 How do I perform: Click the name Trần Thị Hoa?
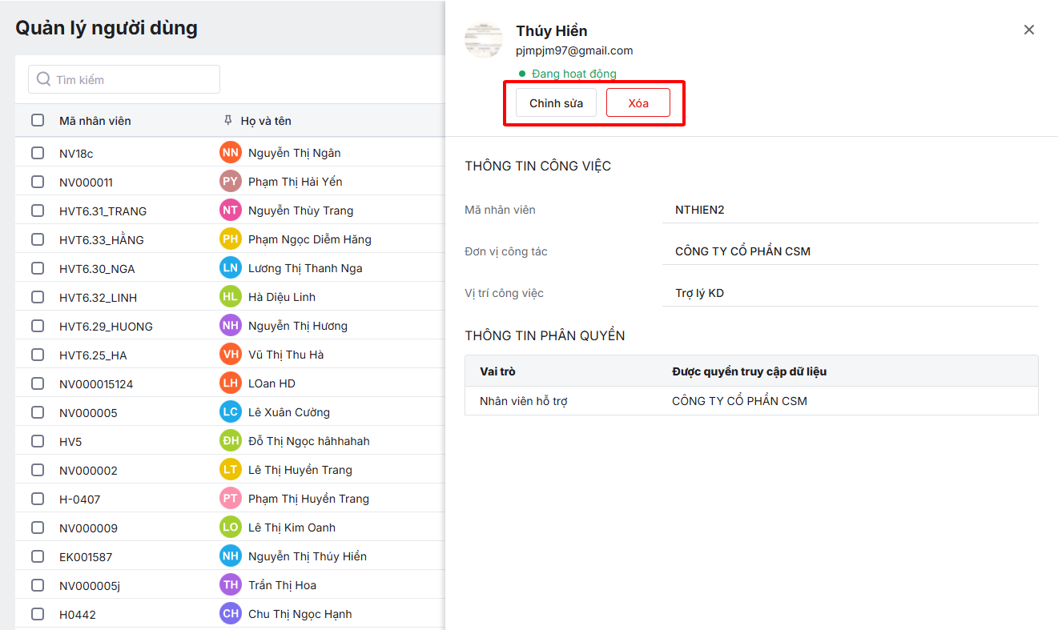[x=282, y=585]
